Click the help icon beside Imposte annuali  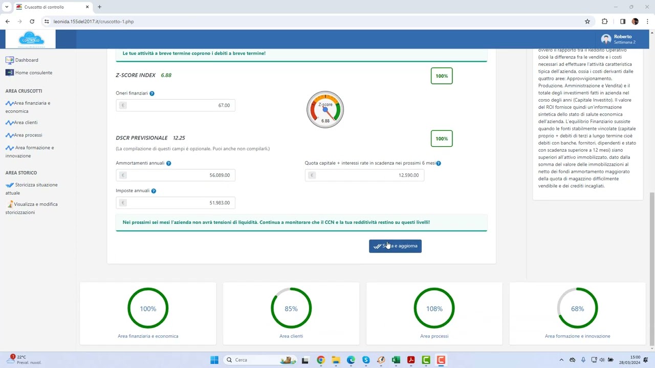[154, 191]
